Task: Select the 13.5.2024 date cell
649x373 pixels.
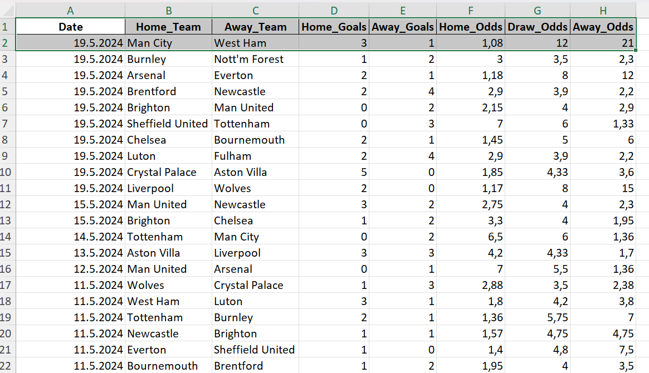Action: (98, 253)
